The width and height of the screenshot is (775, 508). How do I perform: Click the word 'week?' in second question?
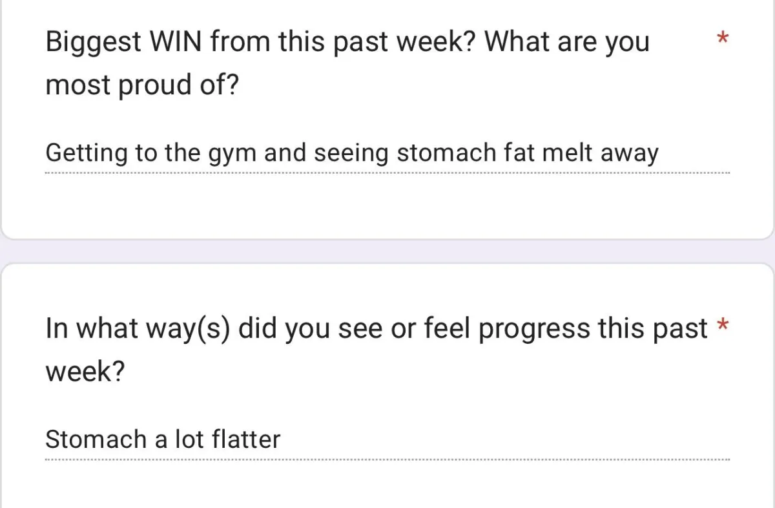tap(85, 372)
